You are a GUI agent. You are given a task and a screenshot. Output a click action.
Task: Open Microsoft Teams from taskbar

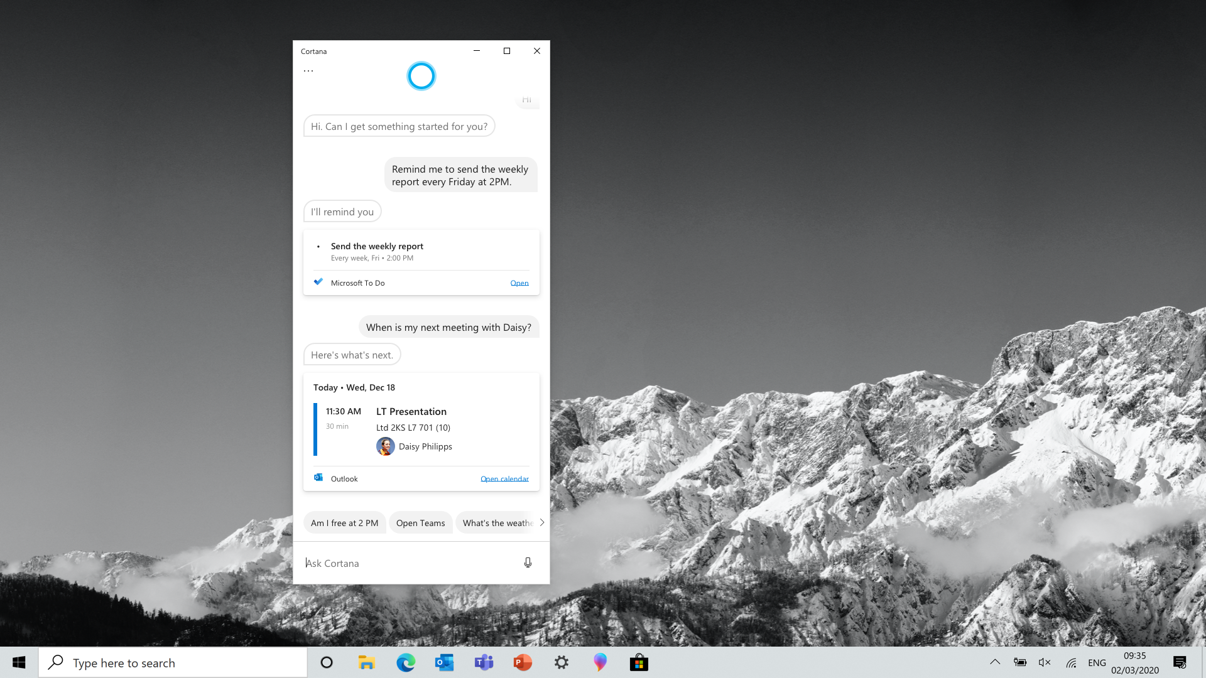[484, 662]
